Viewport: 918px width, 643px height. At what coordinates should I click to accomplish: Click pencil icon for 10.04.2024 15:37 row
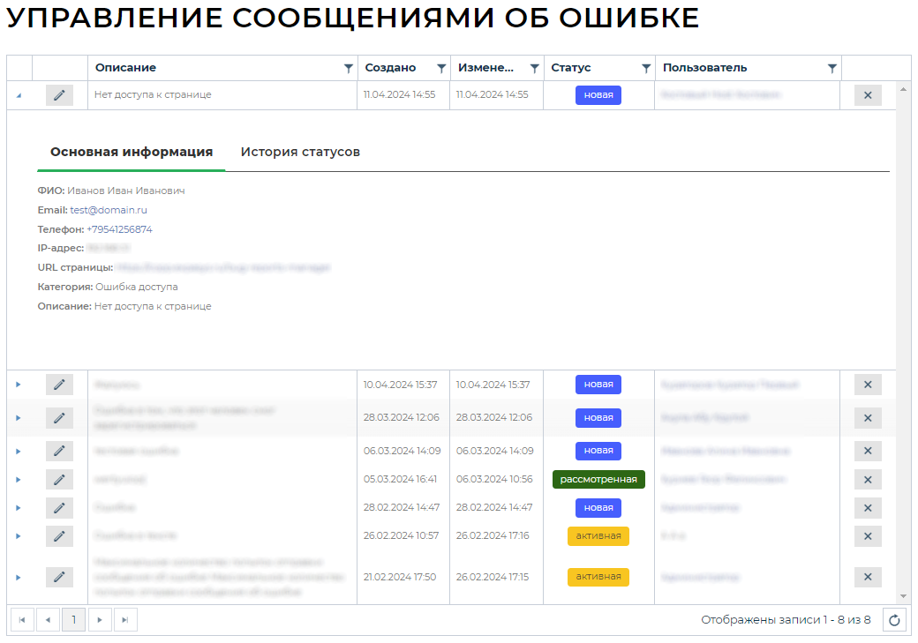coord(59,385)
